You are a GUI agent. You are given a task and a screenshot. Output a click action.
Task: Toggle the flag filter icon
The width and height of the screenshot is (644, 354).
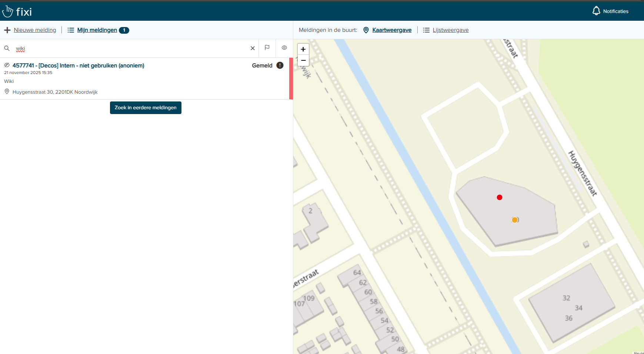267,48
